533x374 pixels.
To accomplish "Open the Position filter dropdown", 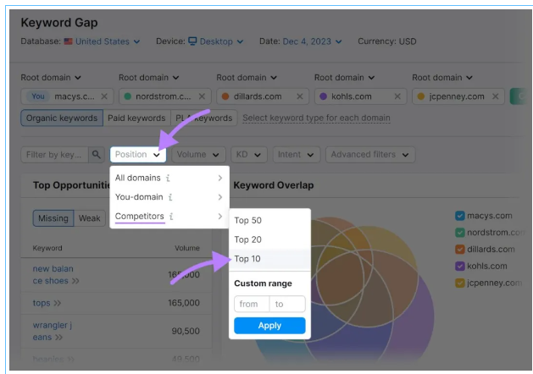I will point(138,155).
